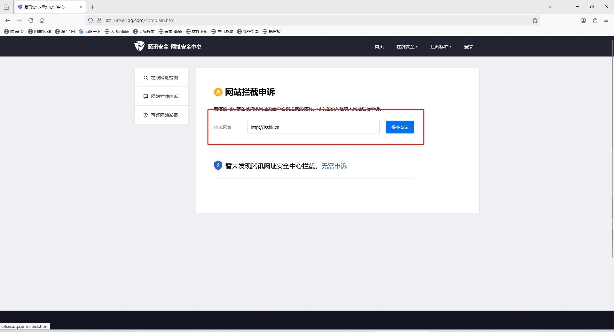Screen dimensions: 614x332
Task: Open the tracking protection shield icon
Action: (91, 20)
